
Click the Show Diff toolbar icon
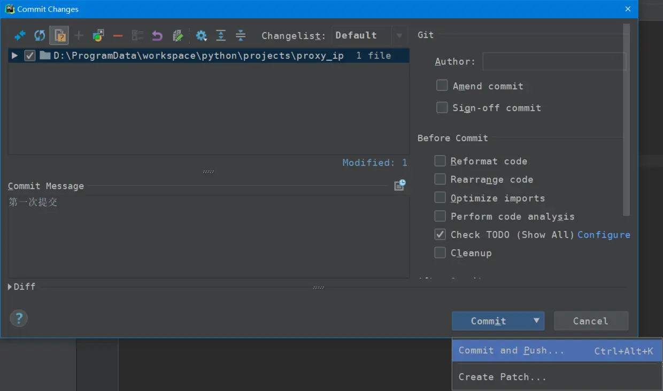[x=20, y=36]
